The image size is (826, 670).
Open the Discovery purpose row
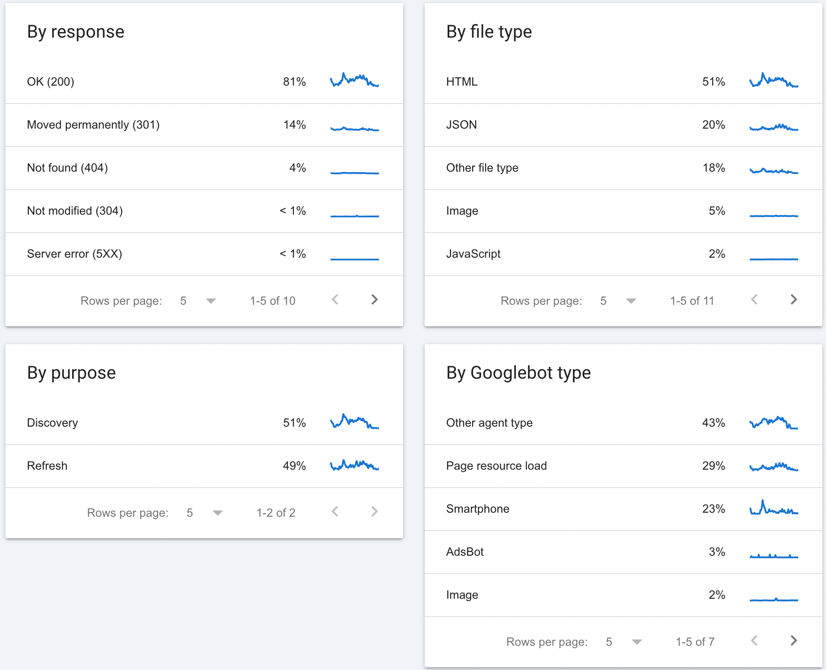pyautogui.click(x=204, y=423)
